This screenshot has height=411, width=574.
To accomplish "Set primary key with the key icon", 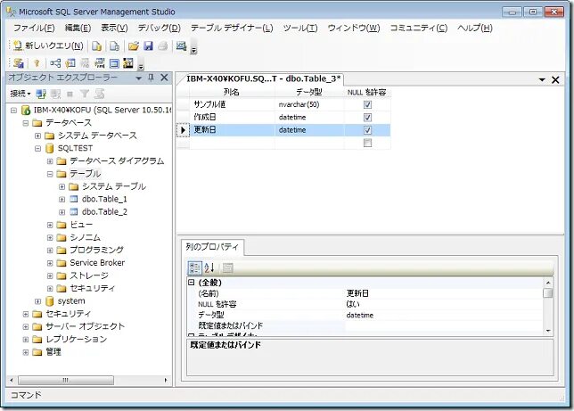I will pyautogui.click(x=37, y=63).
